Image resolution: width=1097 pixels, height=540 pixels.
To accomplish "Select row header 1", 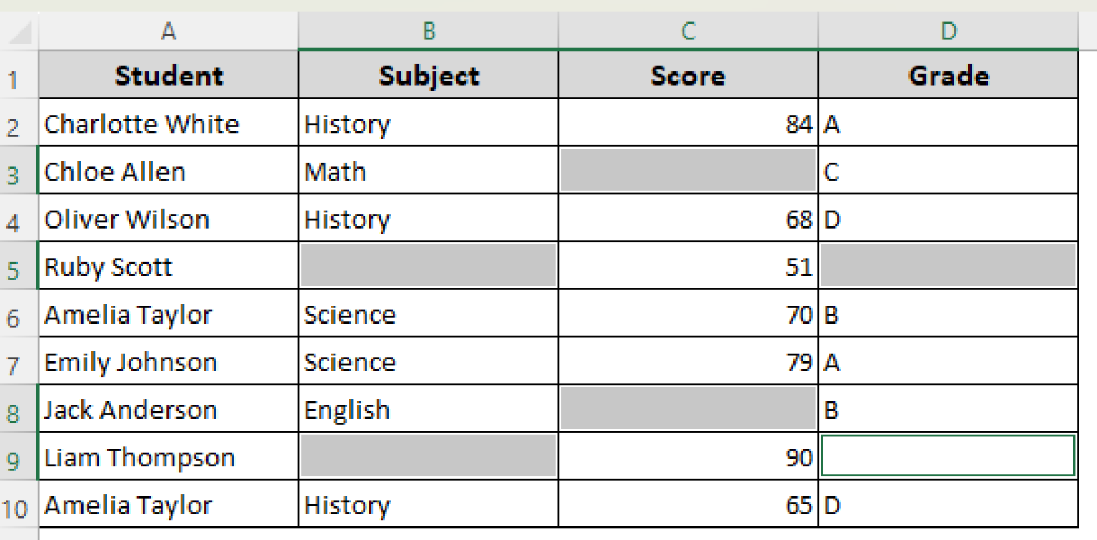I will (x=17, y=75).
